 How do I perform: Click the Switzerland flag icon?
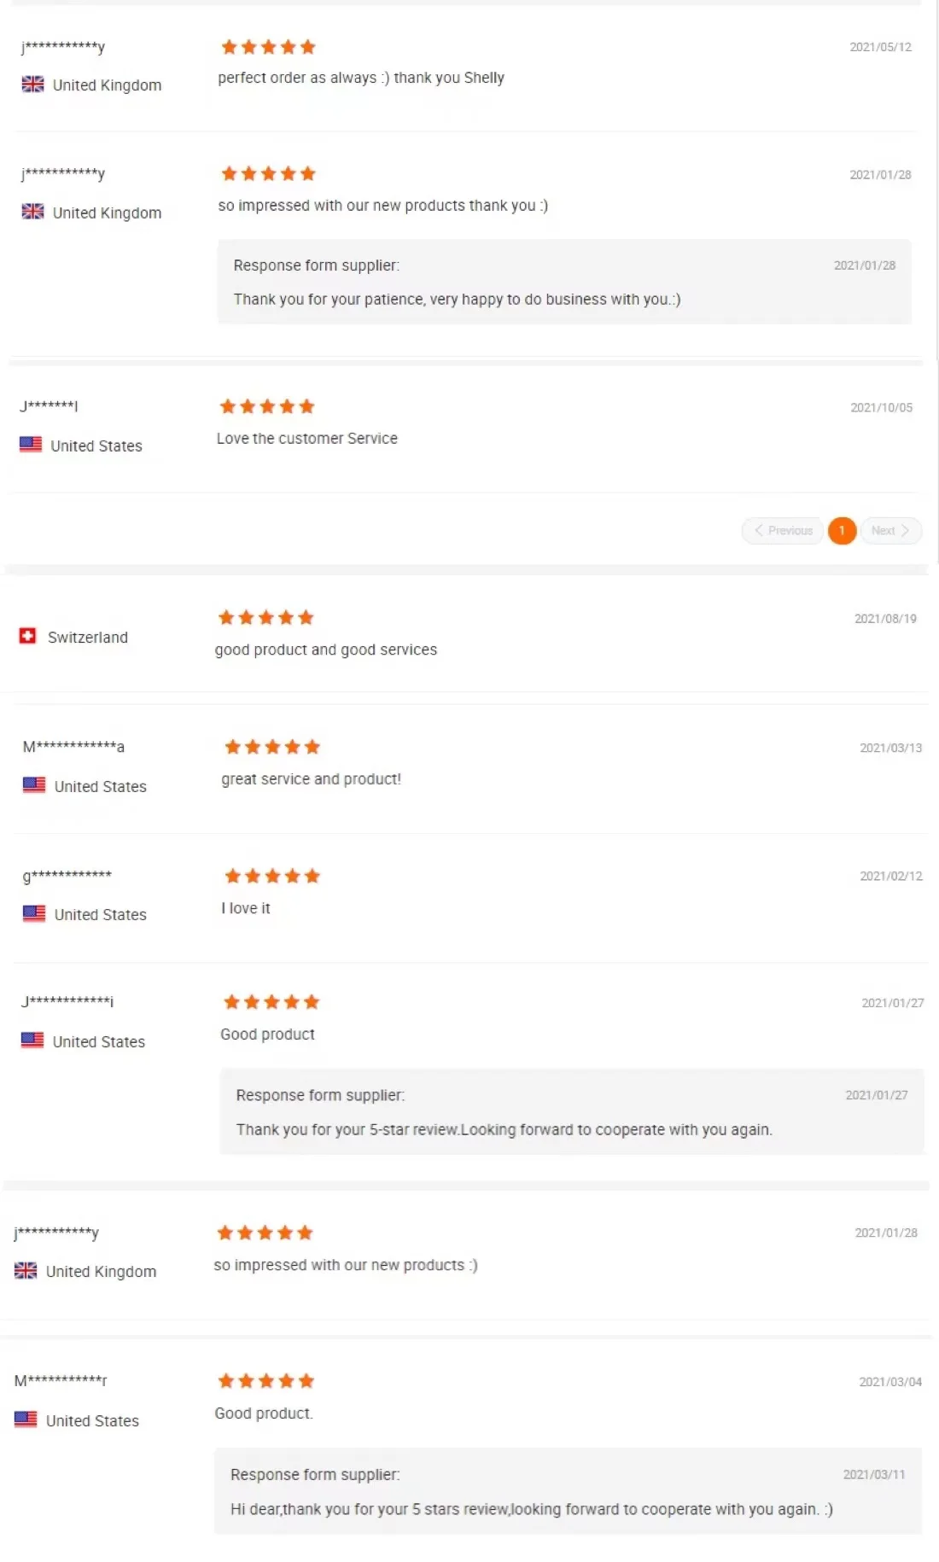pyautogui.click(x=27, y=636)
